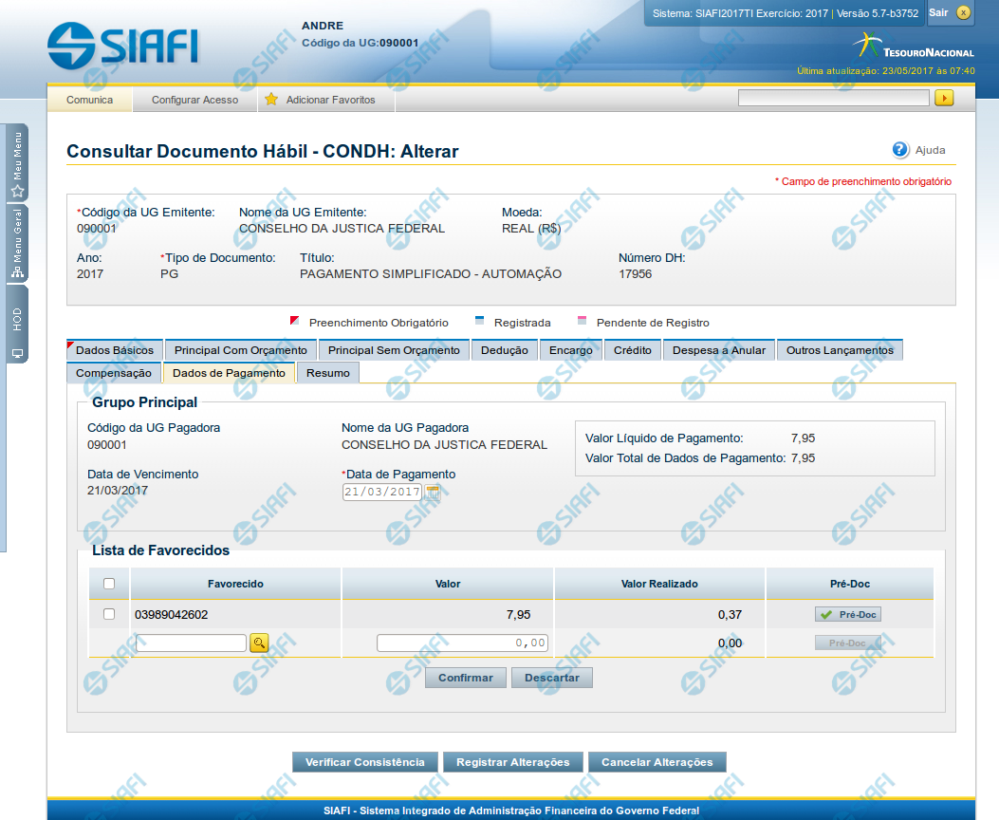Switch to the Resumo tab
999x820 pixels.
coord(328,373)
